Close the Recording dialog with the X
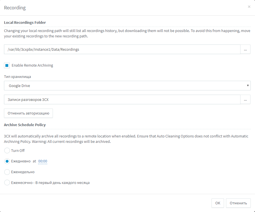This screenshot has width=255, height=212. [x=249, y=7]
